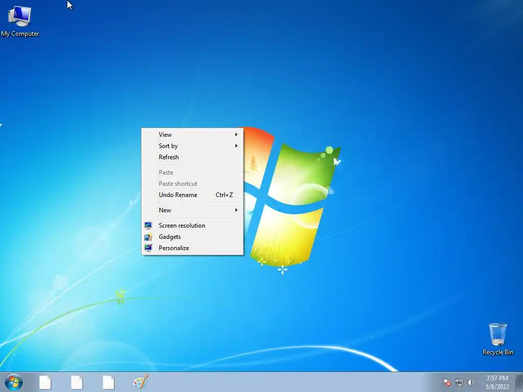This screenshot has width=523, height=392.
Task: Select the My Computer desktop icon
Action: [x=20, y=20]
